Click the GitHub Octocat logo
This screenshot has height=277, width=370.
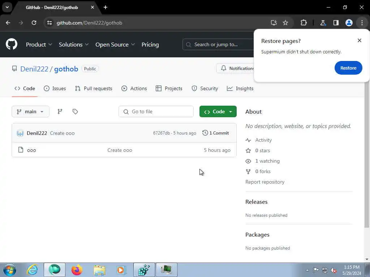11,44
